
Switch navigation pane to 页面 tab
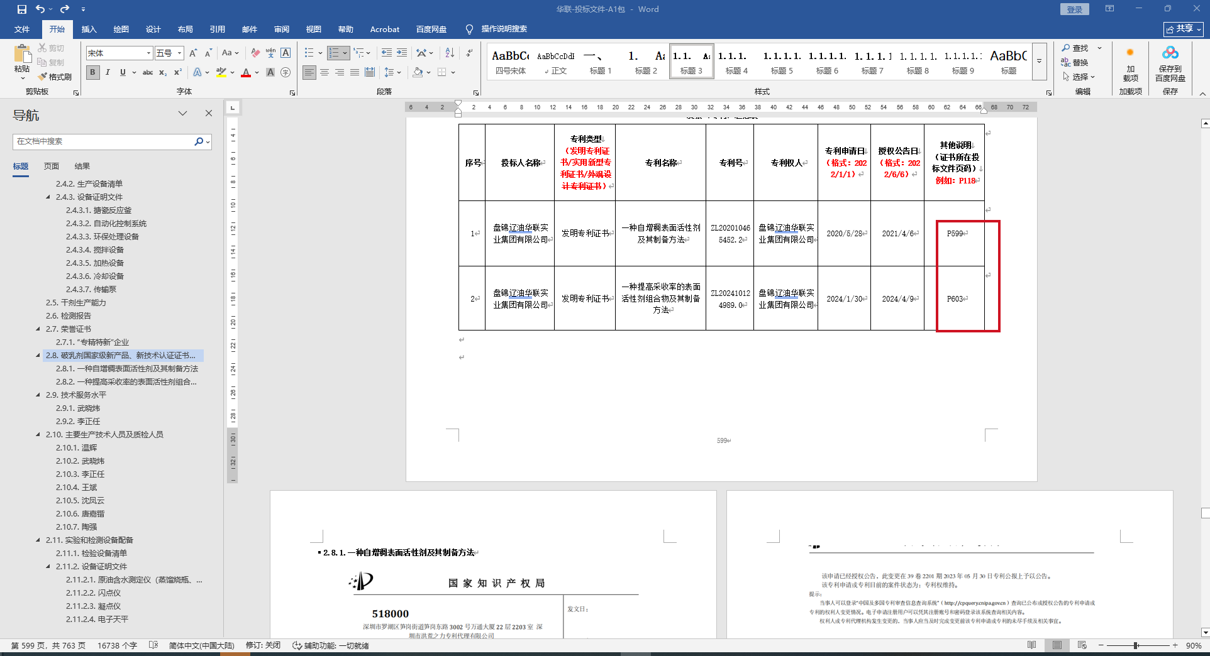(x=52, y=167)
